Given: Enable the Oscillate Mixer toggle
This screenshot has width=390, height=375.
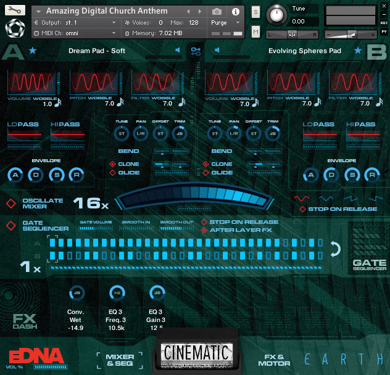Looking at the screenshot, I should coord(11,204).
